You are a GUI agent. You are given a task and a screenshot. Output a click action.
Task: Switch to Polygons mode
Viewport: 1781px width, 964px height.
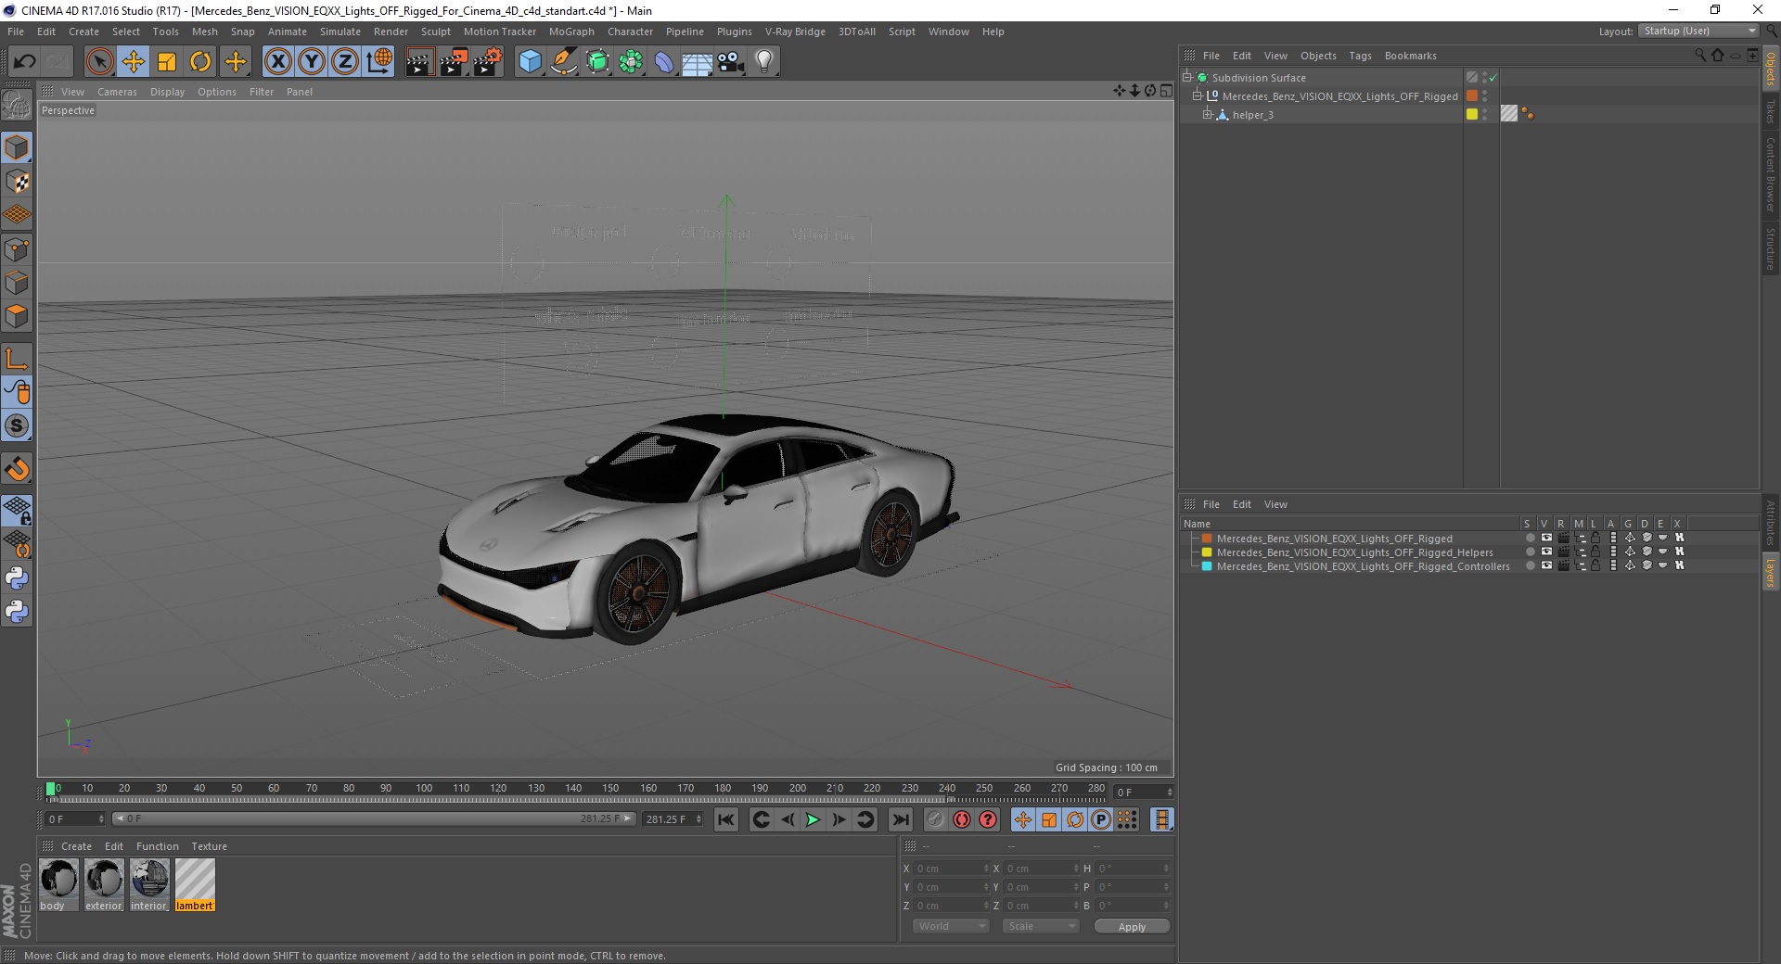(x=17, y=316)
